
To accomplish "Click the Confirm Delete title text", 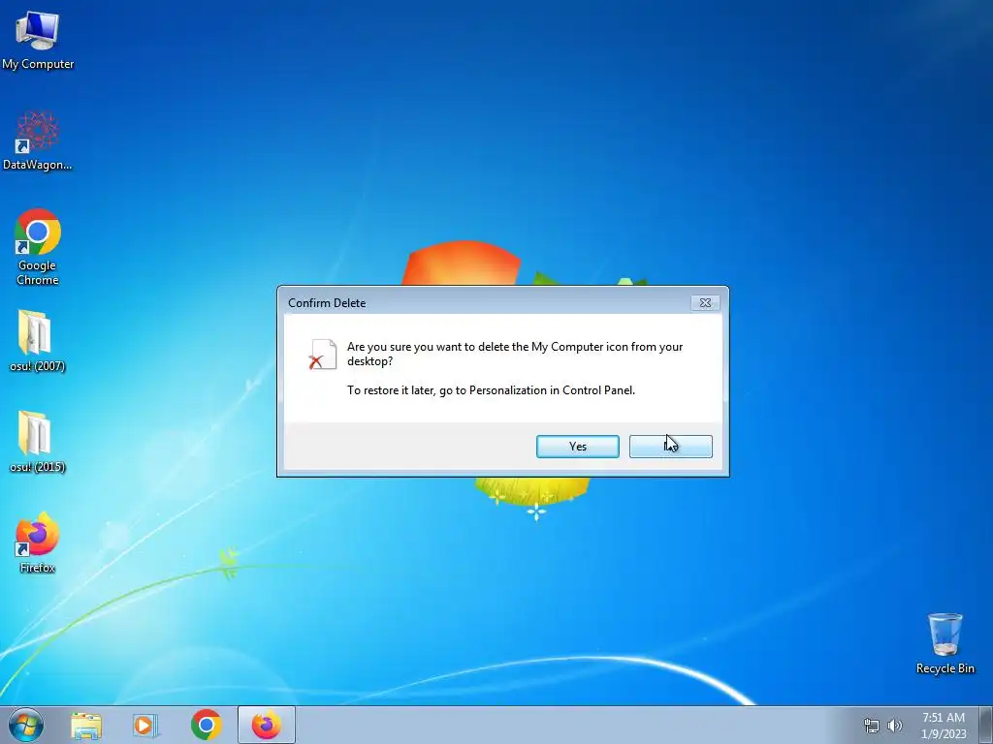I will 327,303.
